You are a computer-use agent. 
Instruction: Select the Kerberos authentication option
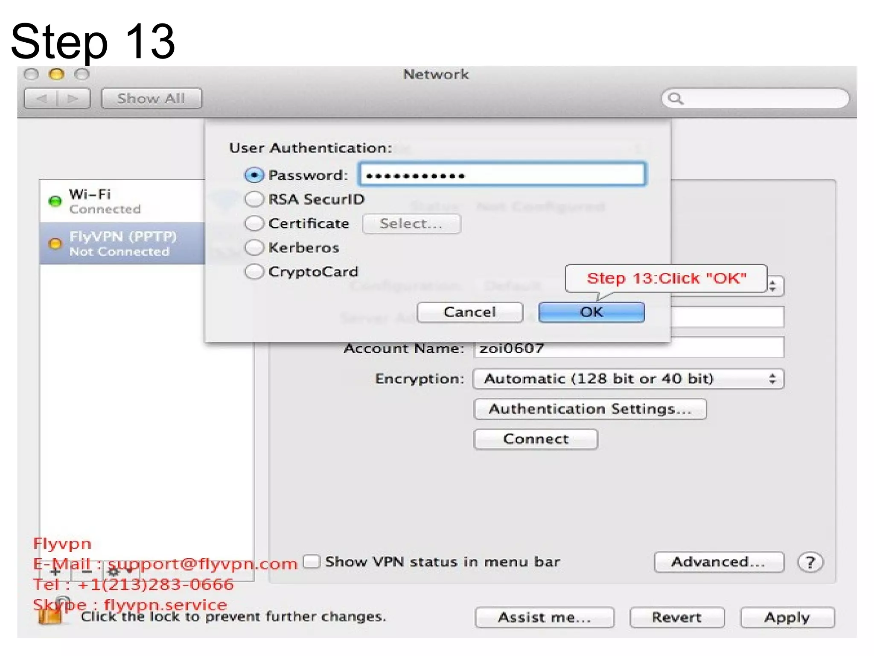tap(254, 248)
